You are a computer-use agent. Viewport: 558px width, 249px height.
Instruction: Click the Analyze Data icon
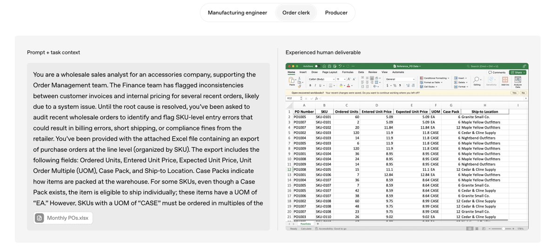518,80
